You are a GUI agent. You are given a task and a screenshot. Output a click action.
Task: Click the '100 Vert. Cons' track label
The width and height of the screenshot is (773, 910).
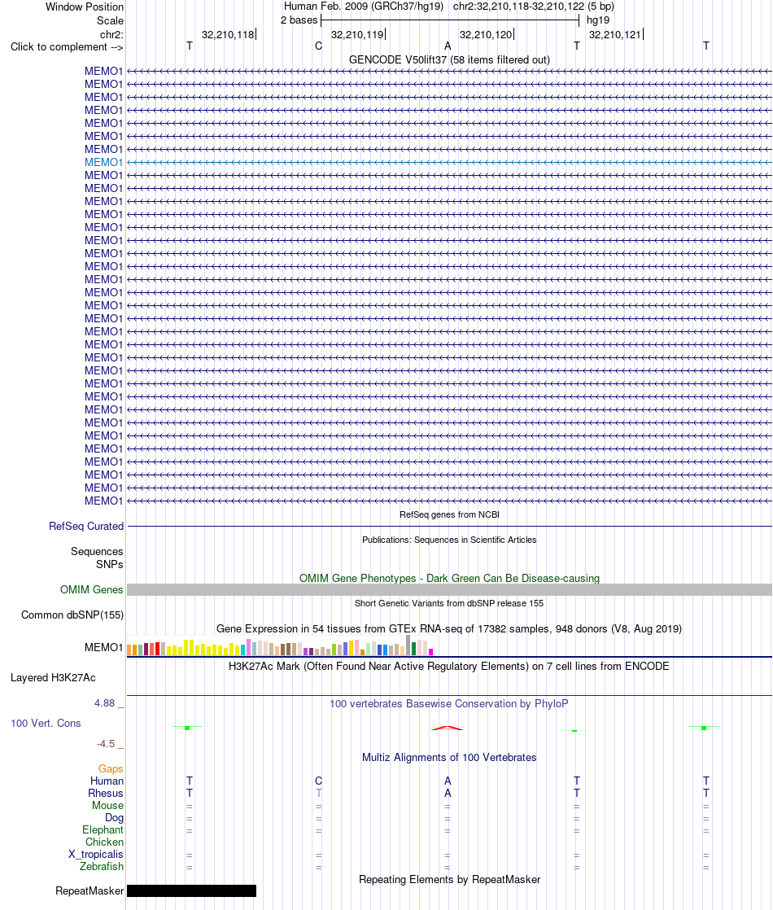46,724
